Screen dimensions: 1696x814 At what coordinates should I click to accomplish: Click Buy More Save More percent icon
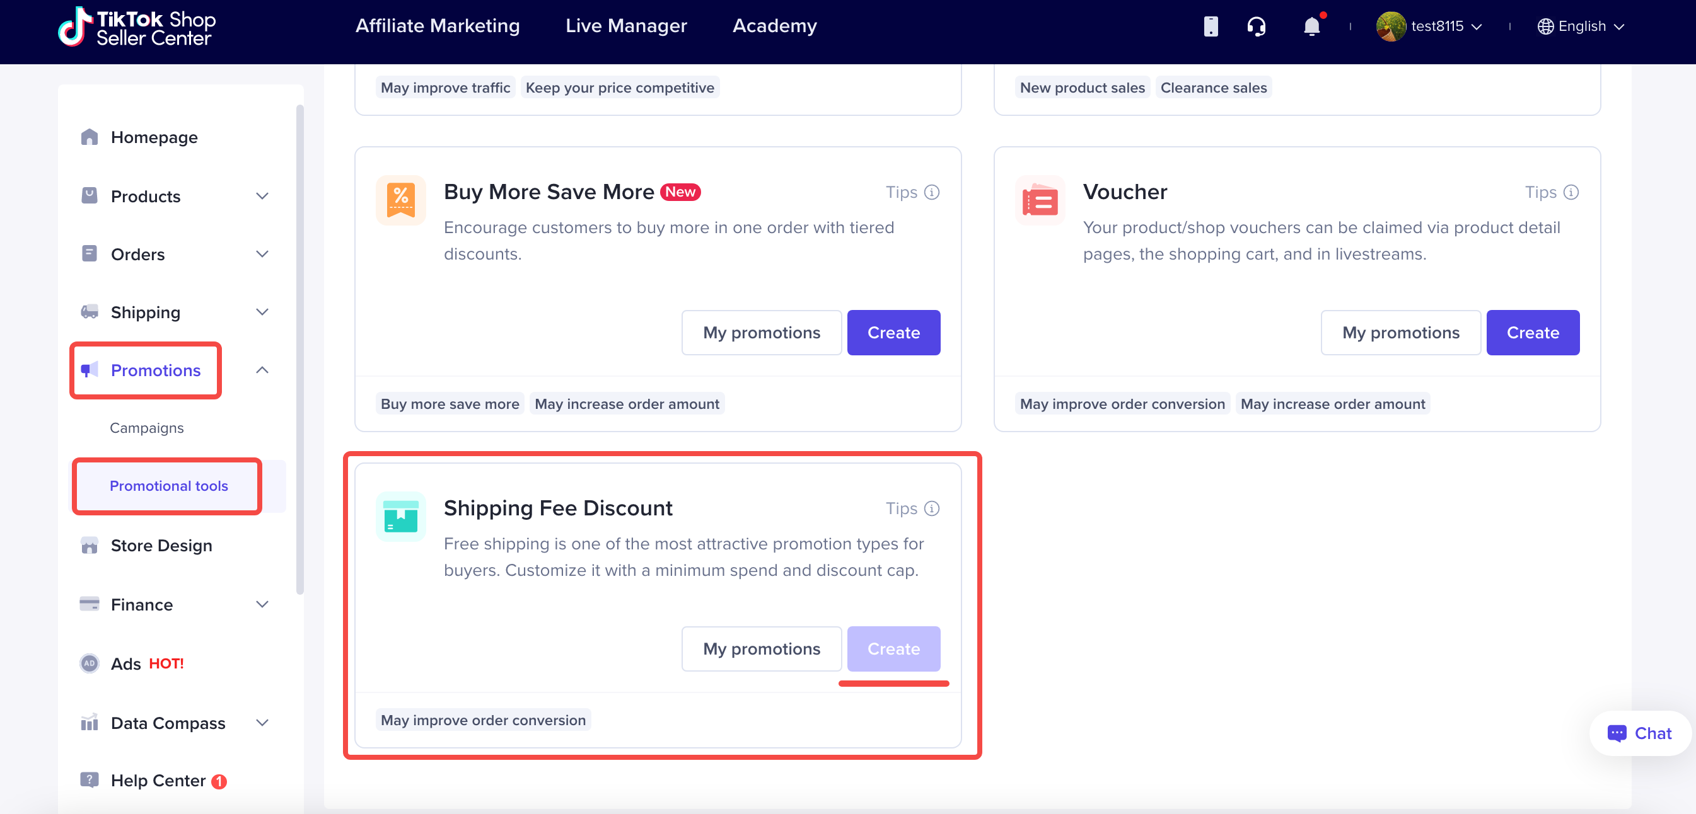point(400,201)
